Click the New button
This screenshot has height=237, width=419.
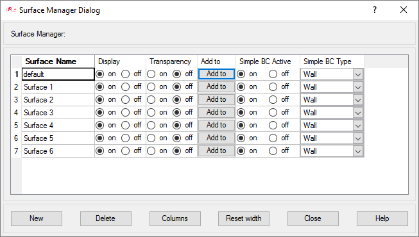pos(37,218)
